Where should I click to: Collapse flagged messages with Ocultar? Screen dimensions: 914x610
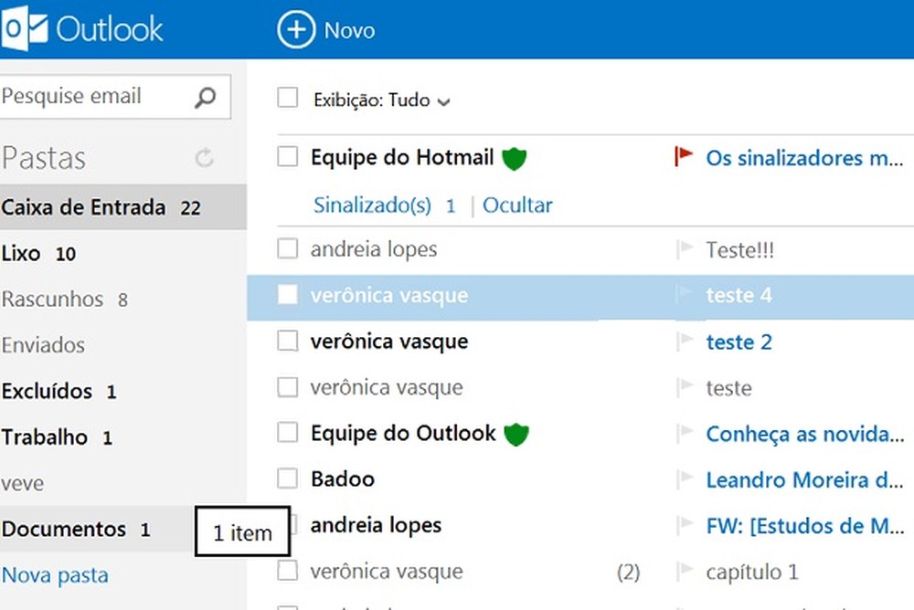point(517,205)
